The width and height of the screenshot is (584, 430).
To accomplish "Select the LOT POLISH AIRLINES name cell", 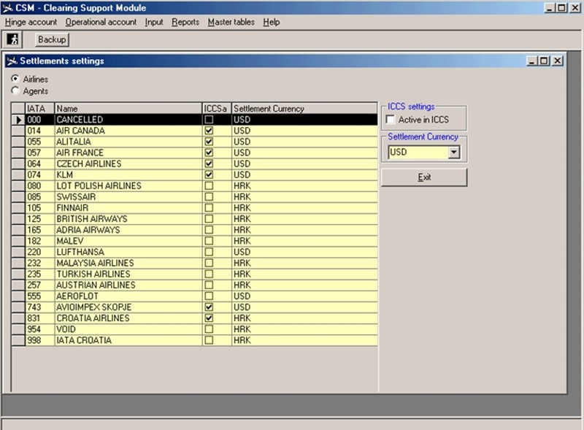I will point(128,185).
